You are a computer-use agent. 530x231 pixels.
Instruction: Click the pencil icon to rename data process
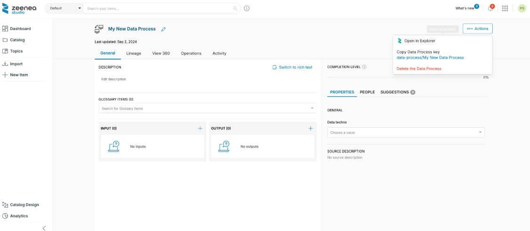tap(164, 29)
